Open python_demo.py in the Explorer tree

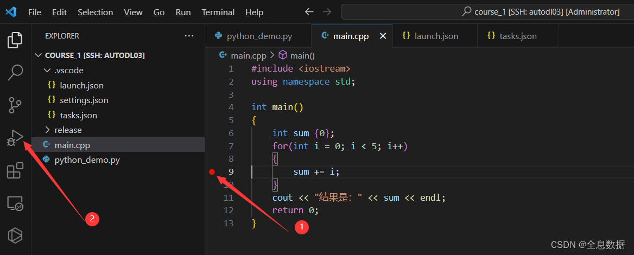[x=118, y=160]
